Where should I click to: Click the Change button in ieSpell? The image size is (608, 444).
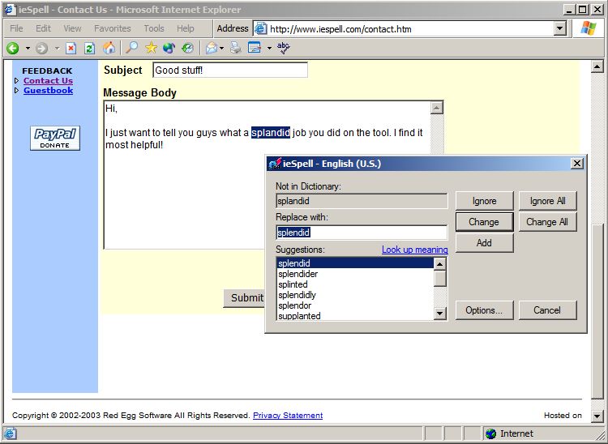[x=484, y=222]
